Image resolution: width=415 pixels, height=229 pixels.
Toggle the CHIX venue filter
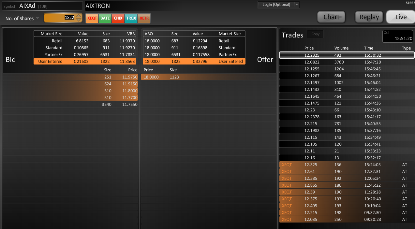pyautogui.click(x=118, y=18)
